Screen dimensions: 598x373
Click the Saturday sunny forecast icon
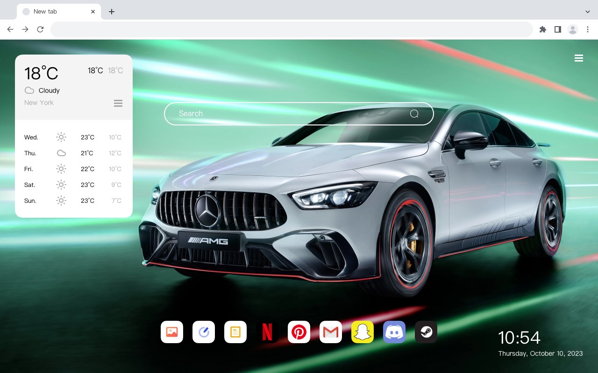61,185
